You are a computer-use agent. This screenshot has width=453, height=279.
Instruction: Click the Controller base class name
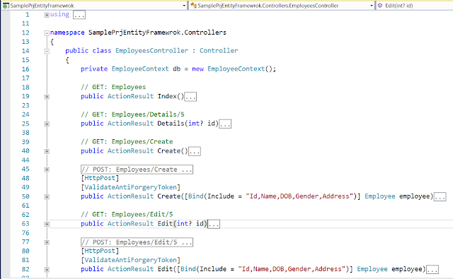(219, 51)
